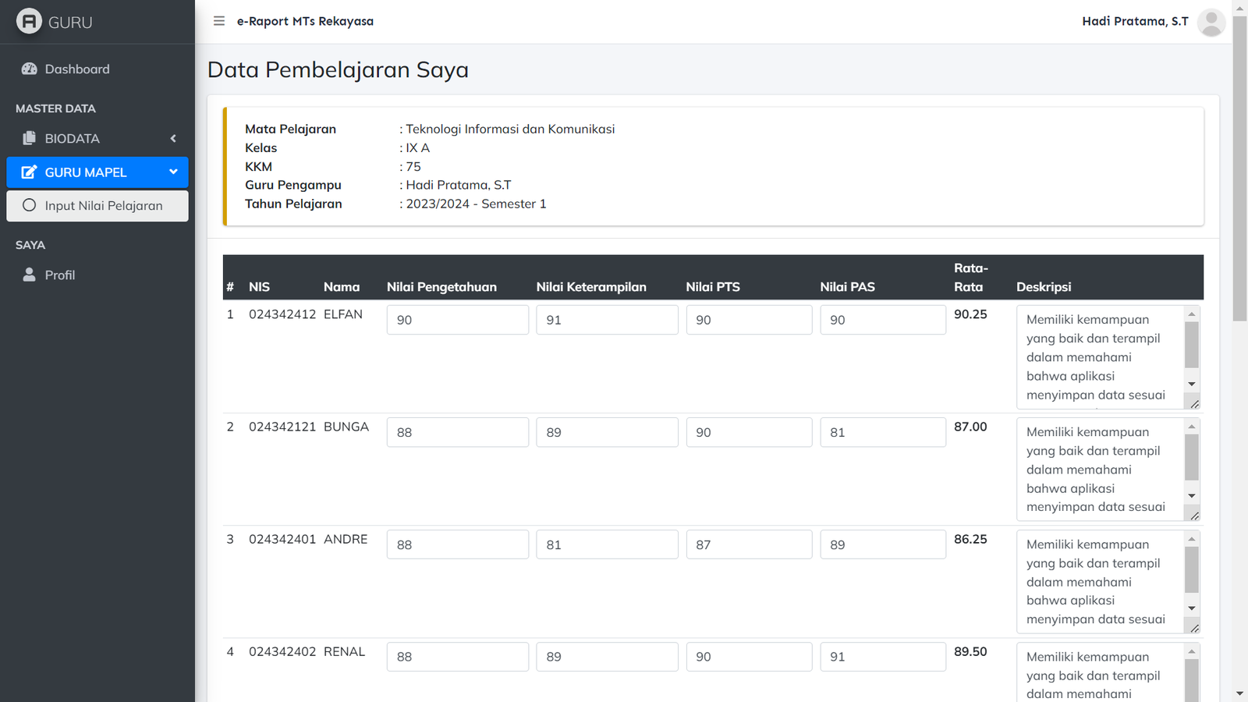Click the hamburger menu toggle icon
This screenshot has height=702, width=1248.
pyautogui.click(x=219, y=21)
